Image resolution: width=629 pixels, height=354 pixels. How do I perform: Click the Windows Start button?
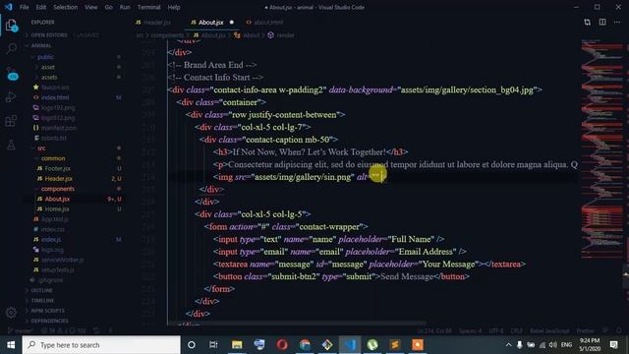(x=11, y=345)
